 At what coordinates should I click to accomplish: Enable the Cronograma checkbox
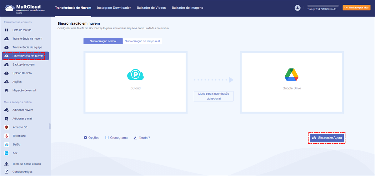tap(107, 138)
